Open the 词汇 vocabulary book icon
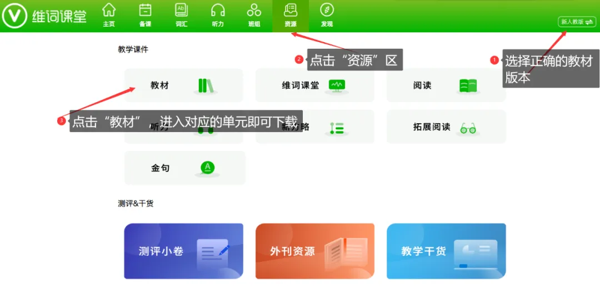This screenshot has height=289, width=600. click(181, 10)
